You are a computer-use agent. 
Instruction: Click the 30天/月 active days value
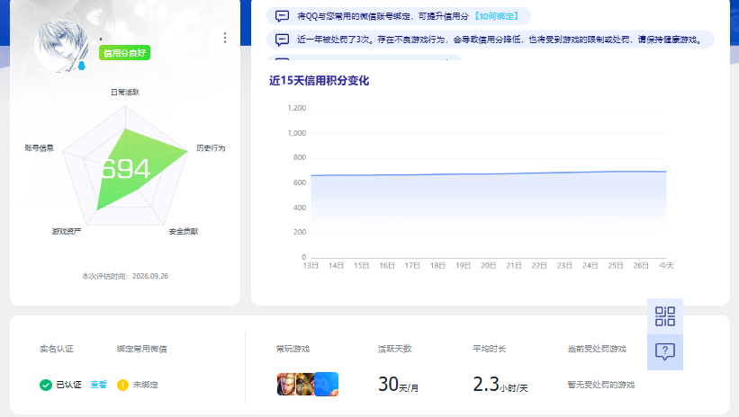(x=398, y=385)
